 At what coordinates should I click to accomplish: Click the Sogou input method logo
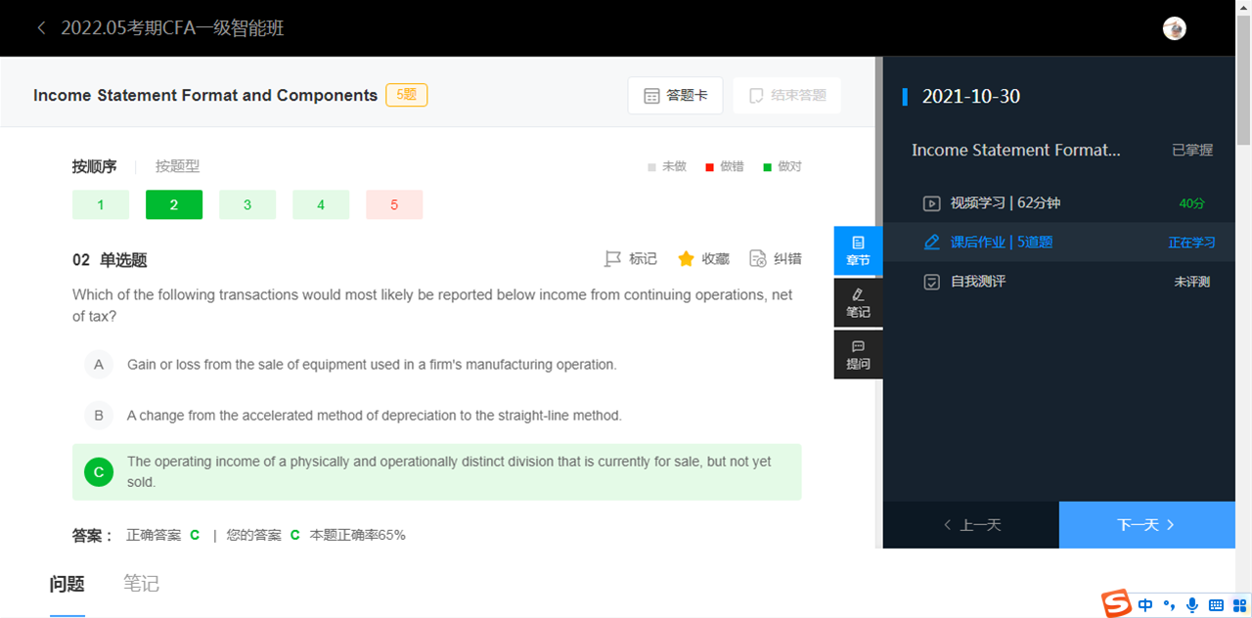1116,604
